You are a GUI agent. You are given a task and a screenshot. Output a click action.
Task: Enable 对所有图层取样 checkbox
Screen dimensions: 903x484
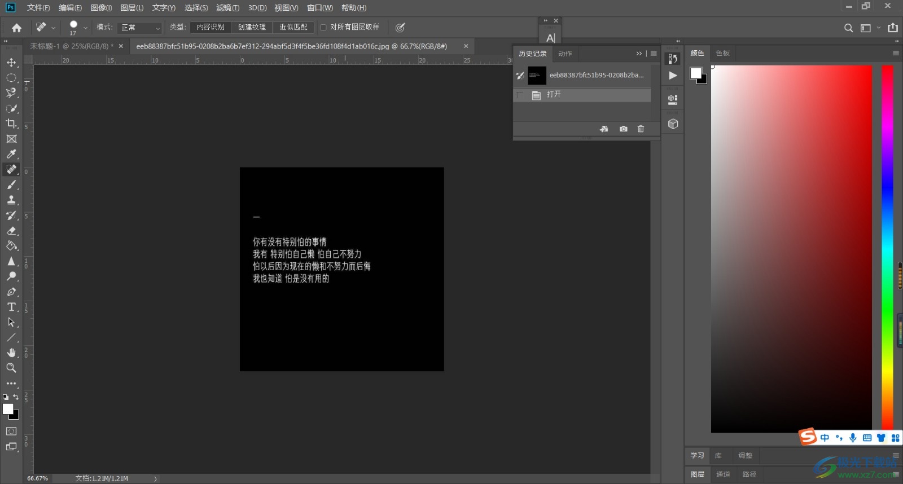(323, 27)
